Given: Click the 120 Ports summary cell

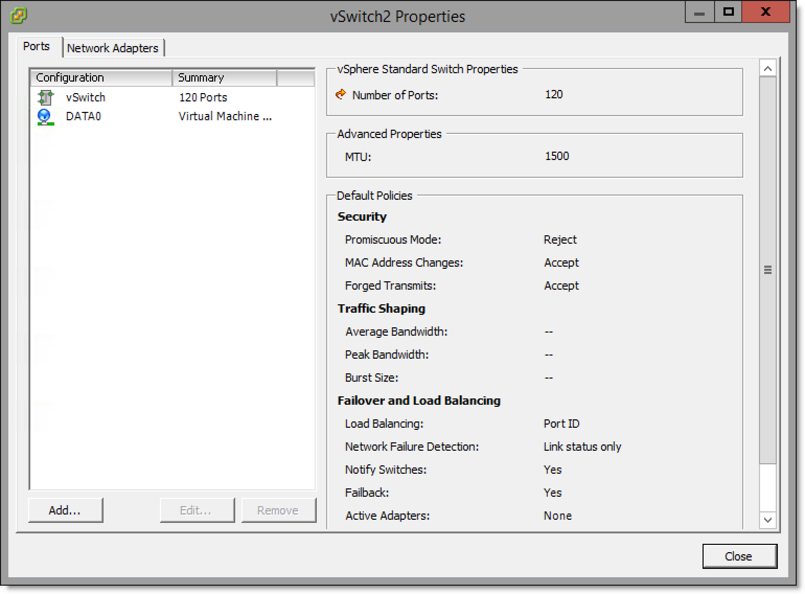Looking at the screenshot, I should (x=203, y=97).
